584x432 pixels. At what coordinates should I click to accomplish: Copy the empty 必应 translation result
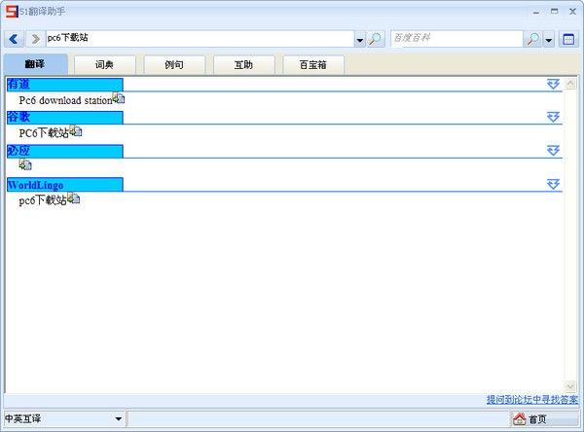25,164
